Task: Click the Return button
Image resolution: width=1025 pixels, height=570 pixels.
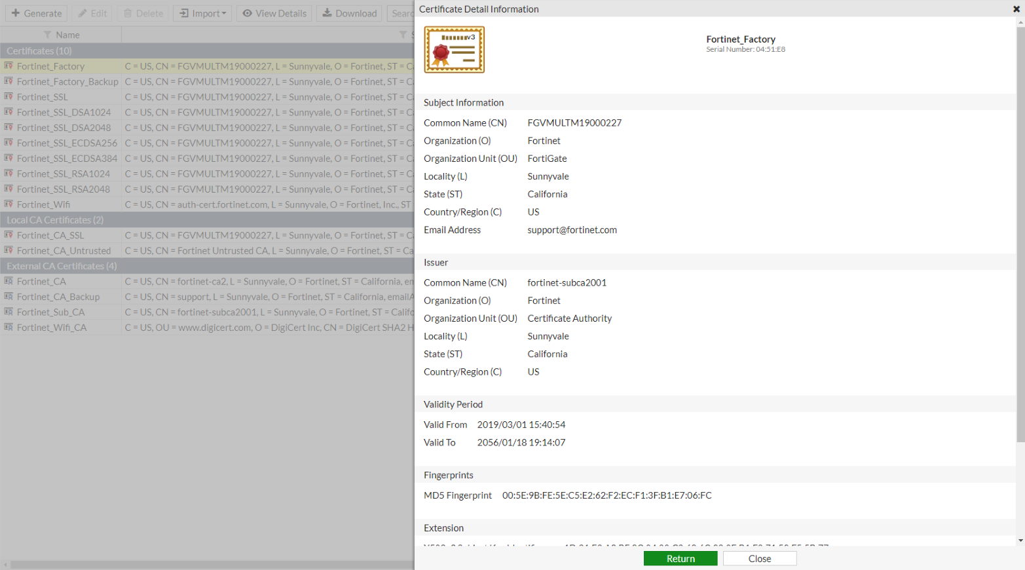Action: click(x=680, y=558)
